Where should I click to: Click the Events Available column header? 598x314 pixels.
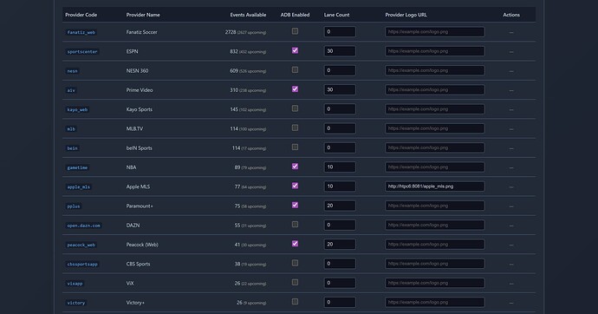click(248, 15)
